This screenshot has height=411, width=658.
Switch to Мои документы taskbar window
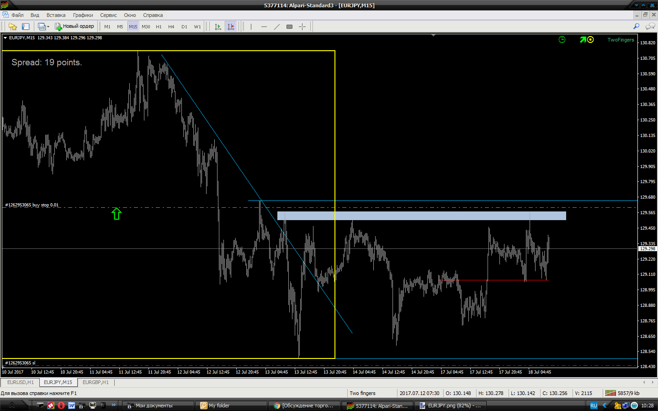pos(158,406)
